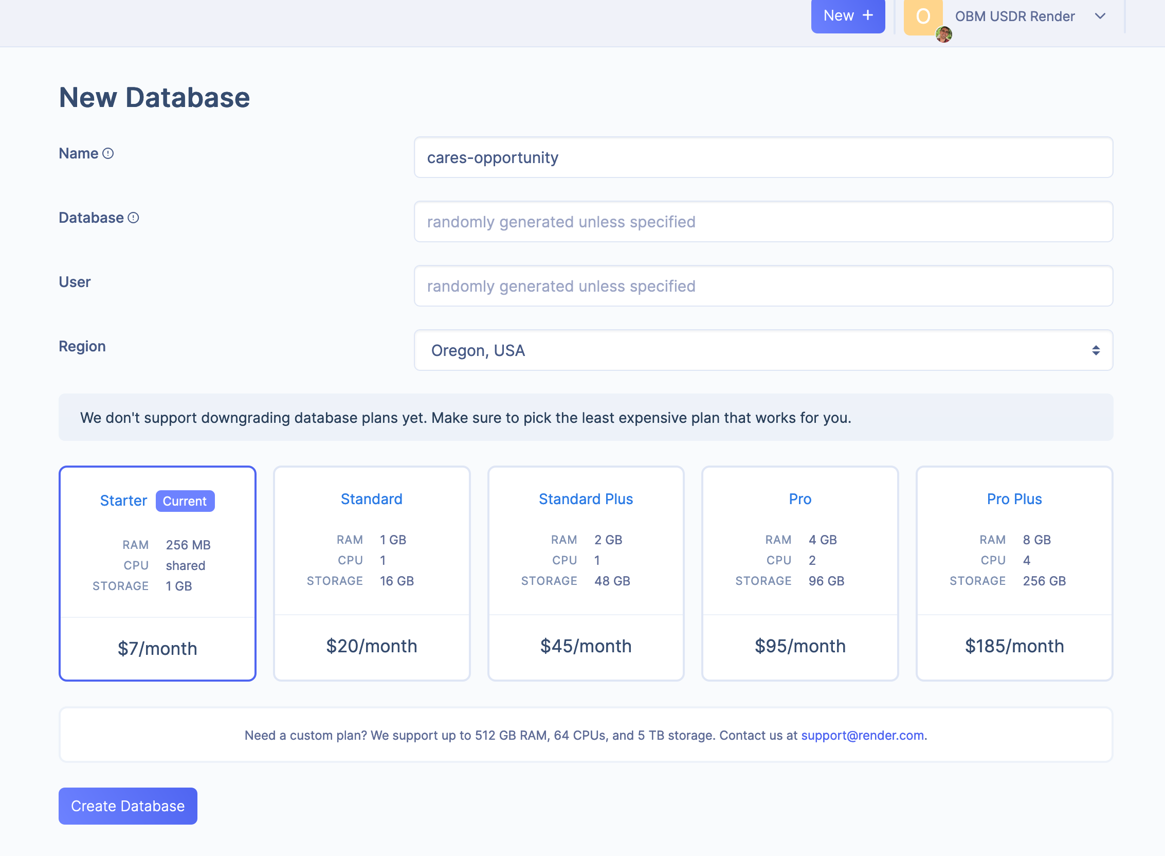Open the support@render.com email link
Image resolution: width=1165 pixels, height=856 pixels.
click(862, 735)
